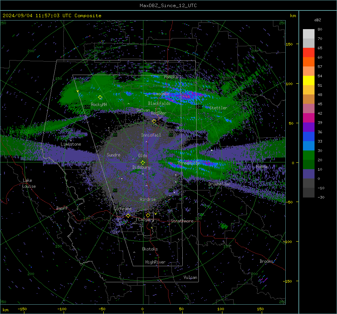Select the Didsbury label
The height and width of the screenshot is (314, 337).
[141, 167]
